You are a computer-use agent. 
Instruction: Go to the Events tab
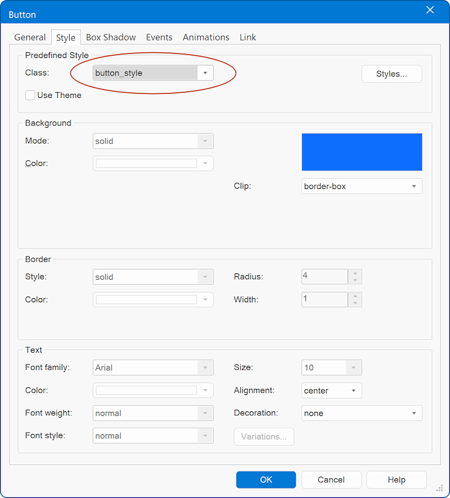(x=159, y=37)
